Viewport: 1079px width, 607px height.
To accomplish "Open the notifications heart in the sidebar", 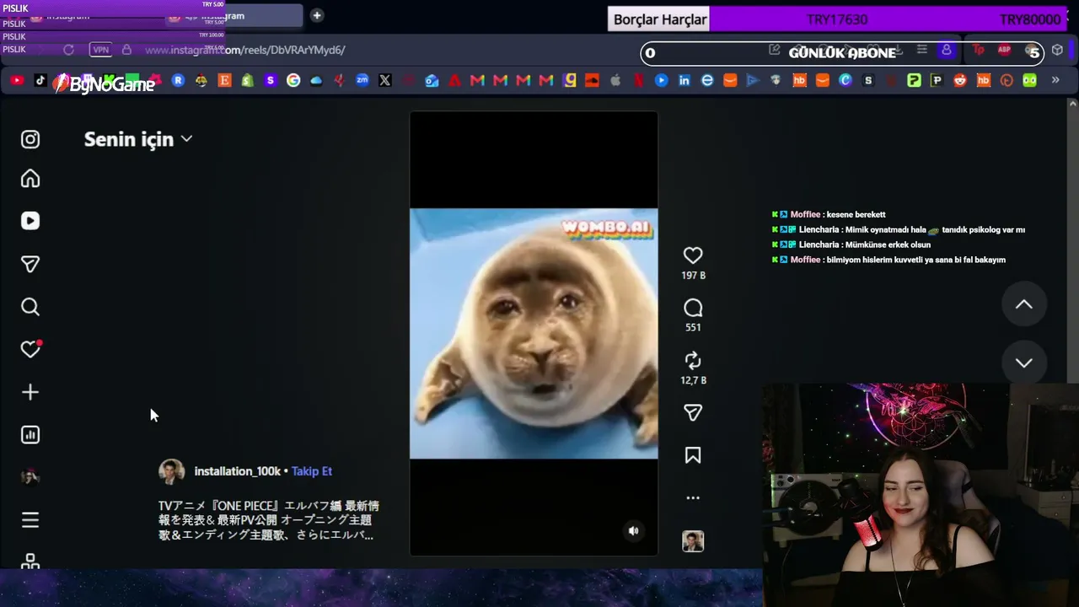I will click(x=31, y=349).
